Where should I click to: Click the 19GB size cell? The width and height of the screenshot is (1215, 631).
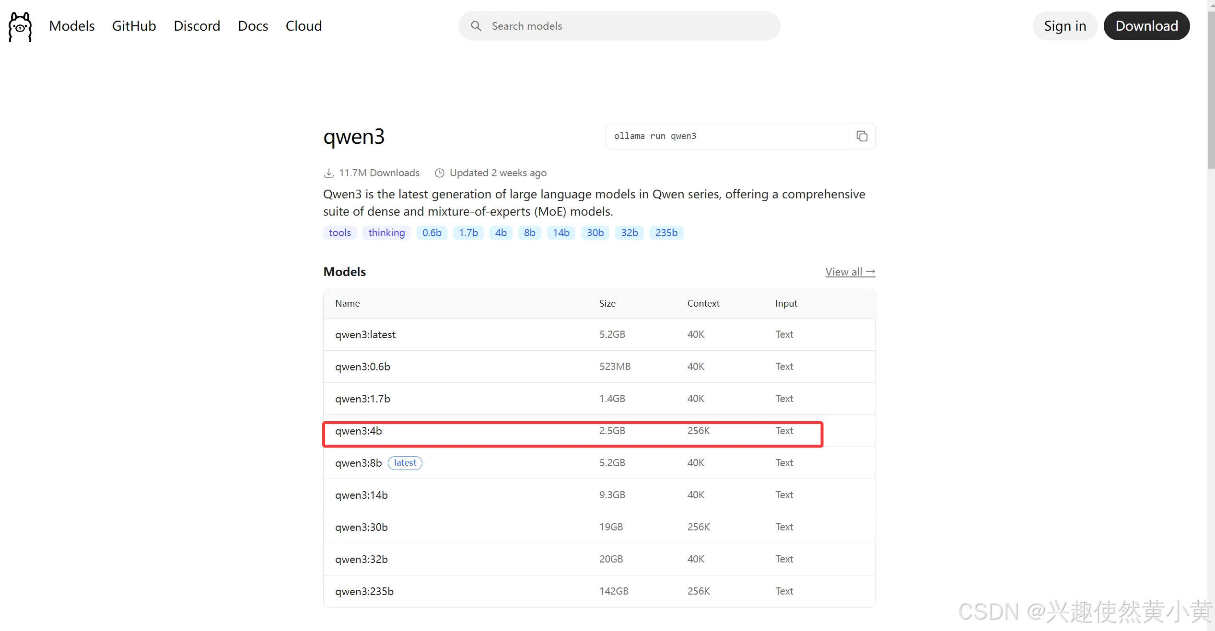pos(611,527)
